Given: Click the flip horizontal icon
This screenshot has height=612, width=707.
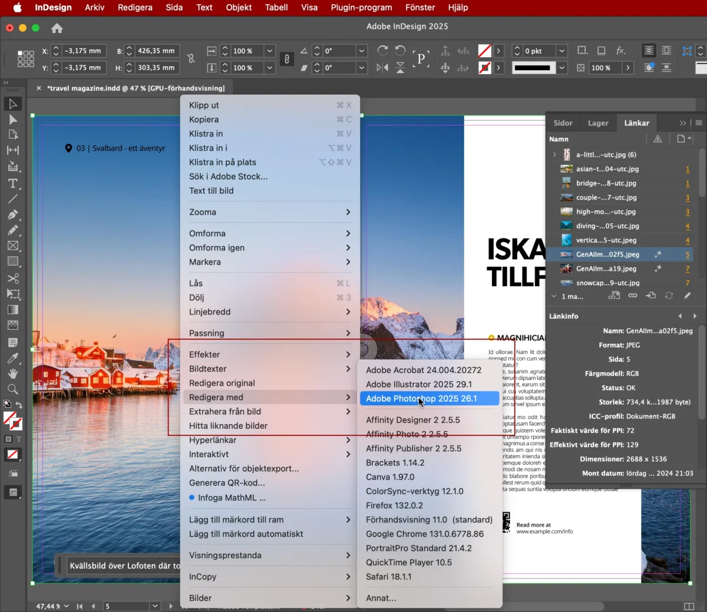Looking at the screenshot, I should [382, 68].
